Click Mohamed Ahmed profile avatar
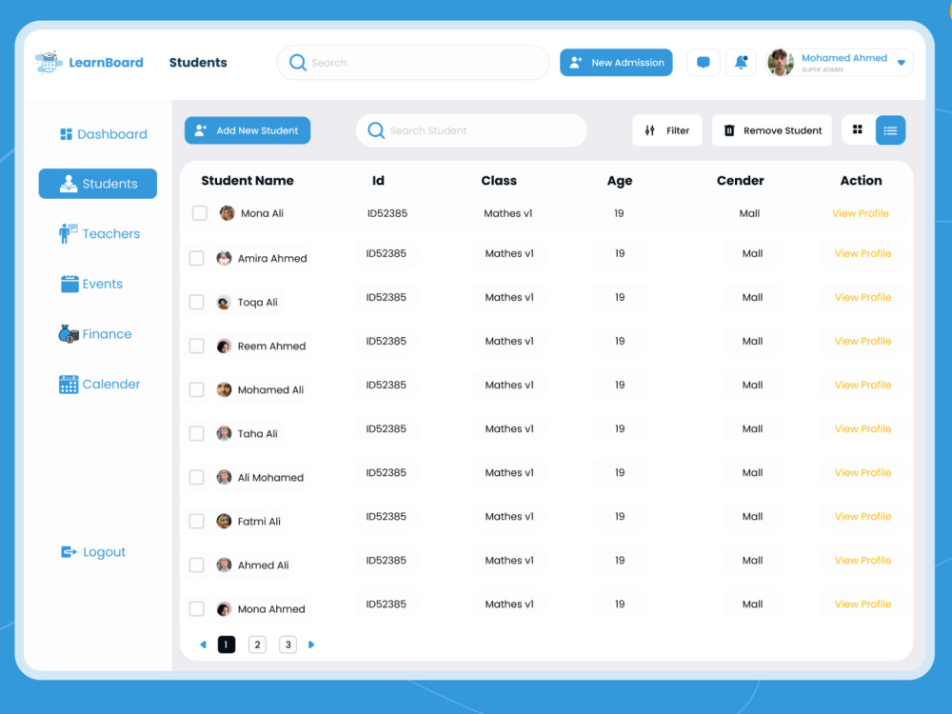The width and height of the screenshot is (952, 714). [x=781, y=63]
